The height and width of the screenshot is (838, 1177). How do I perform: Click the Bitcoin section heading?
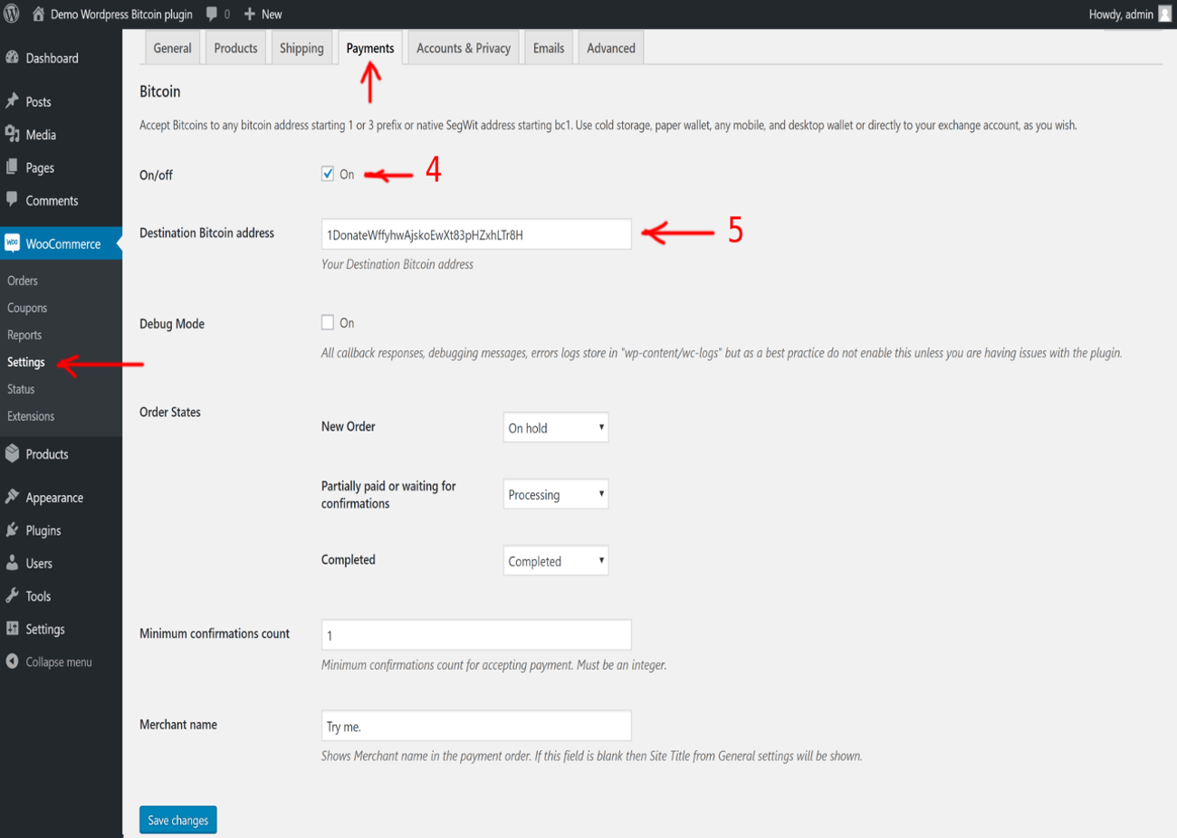click(x=160, y=91)
